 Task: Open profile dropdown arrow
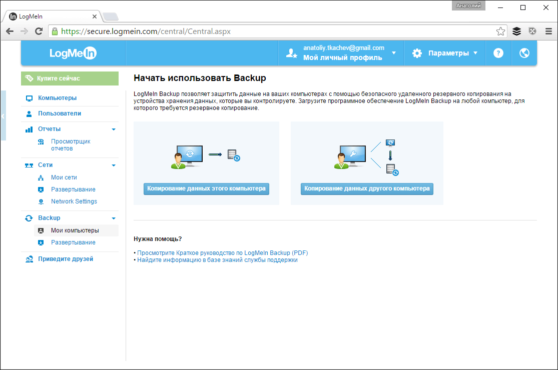394,53
